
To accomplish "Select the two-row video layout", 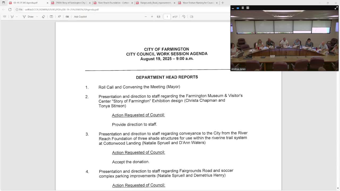I will click(x=243, y=8).
